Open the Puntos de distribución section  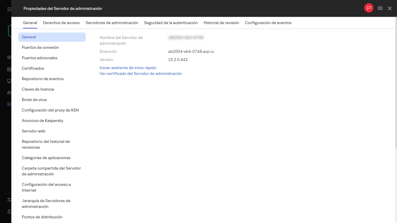pyautogui.click(x=42, y=217)
